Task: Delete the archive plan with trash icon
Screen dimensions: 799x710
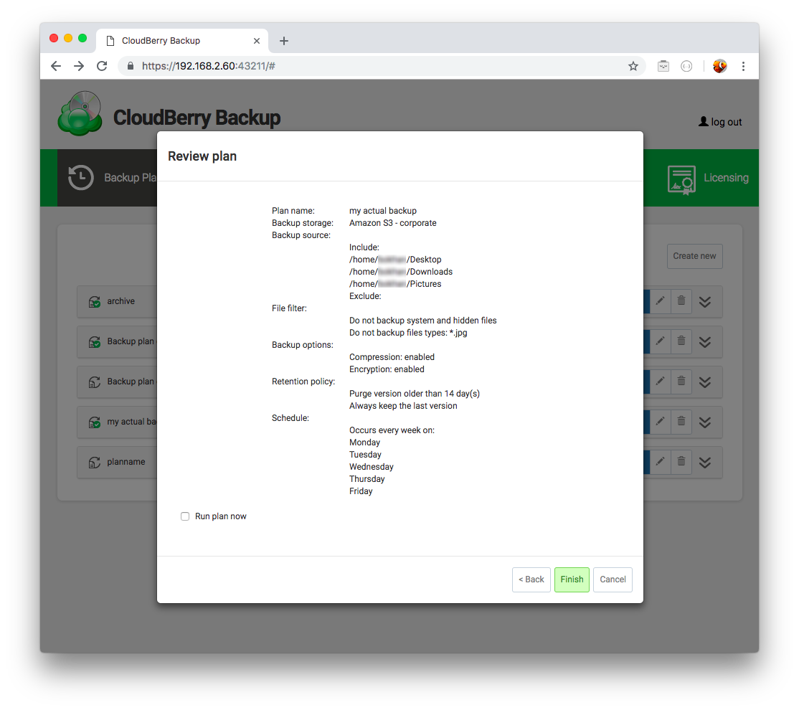Action: [x=681, y=300]
